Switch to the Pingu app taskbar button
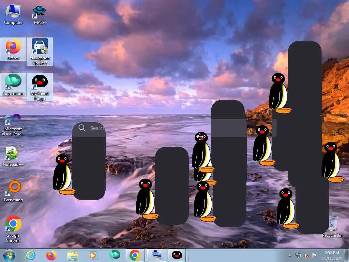Screen dimensions: 349x262 tap(177, 255)
